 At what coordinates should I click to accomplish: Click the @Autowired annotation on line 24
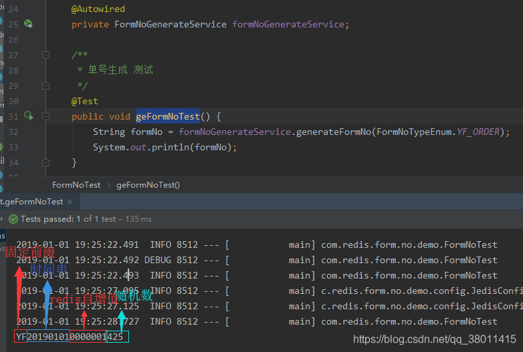coord(98,9)
